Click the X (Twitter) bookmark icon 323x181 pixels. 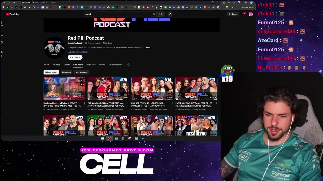click(16, 7)
